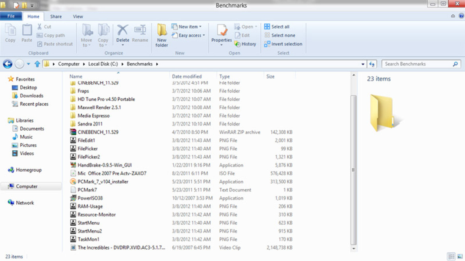Click Select all
This screenshot has height=261, width=465.
click(277, 27)
